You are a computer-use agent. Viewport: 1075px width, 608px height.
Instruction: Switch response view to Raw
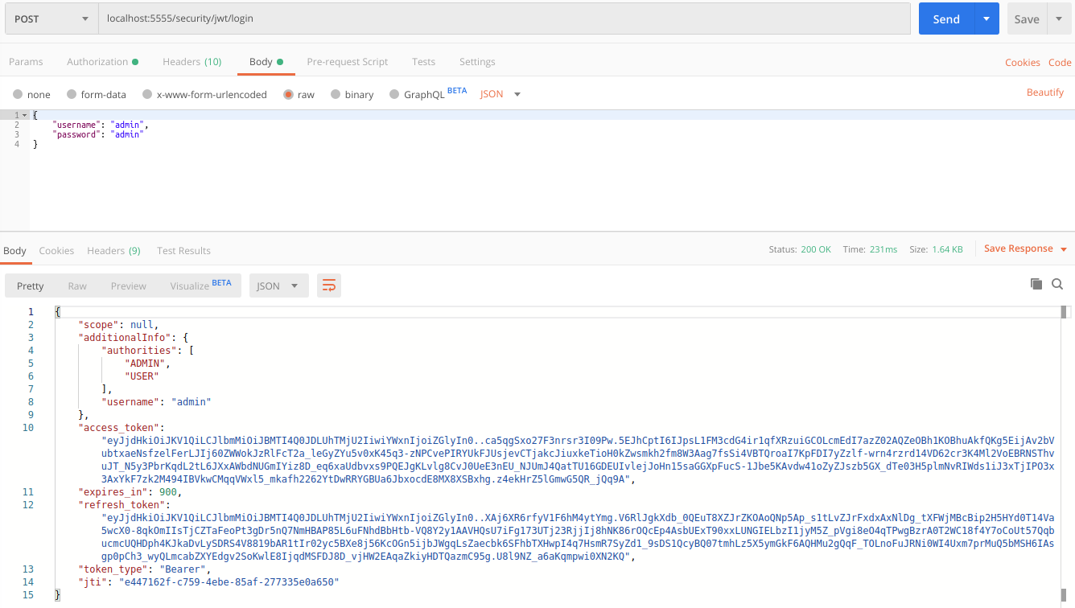coord(77,286)
